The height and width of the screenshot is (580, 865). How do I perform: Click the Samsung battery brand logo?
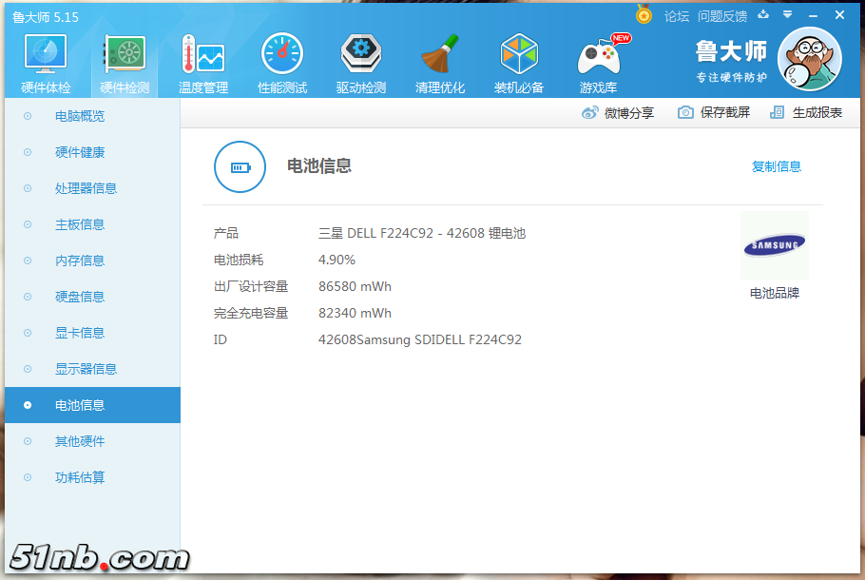point(774,246)
